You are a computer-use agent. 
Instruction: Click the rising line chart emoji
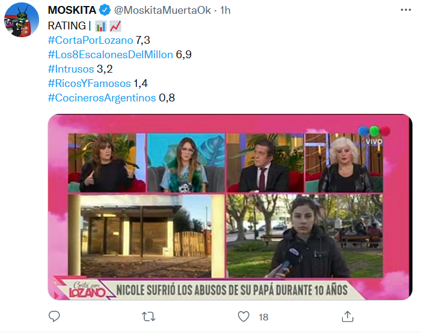coord(115,26)
